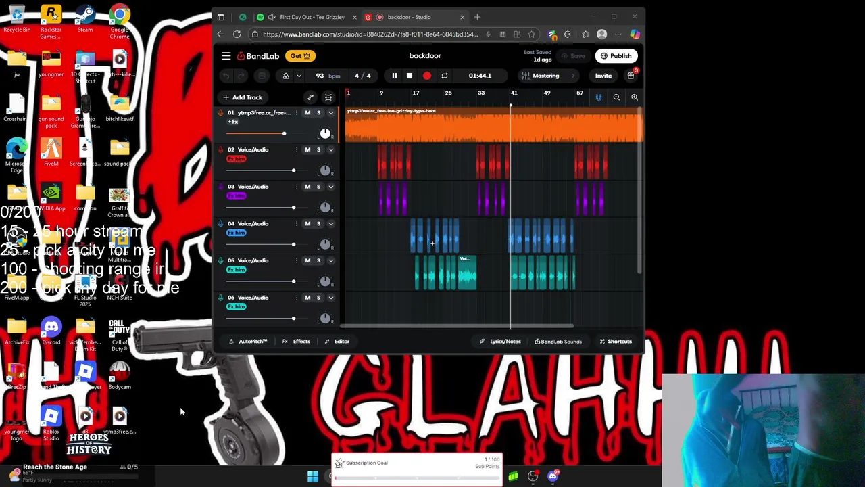865x487 pixels.
Task: Expand track 03 options chevron
Action: (330, 187)
